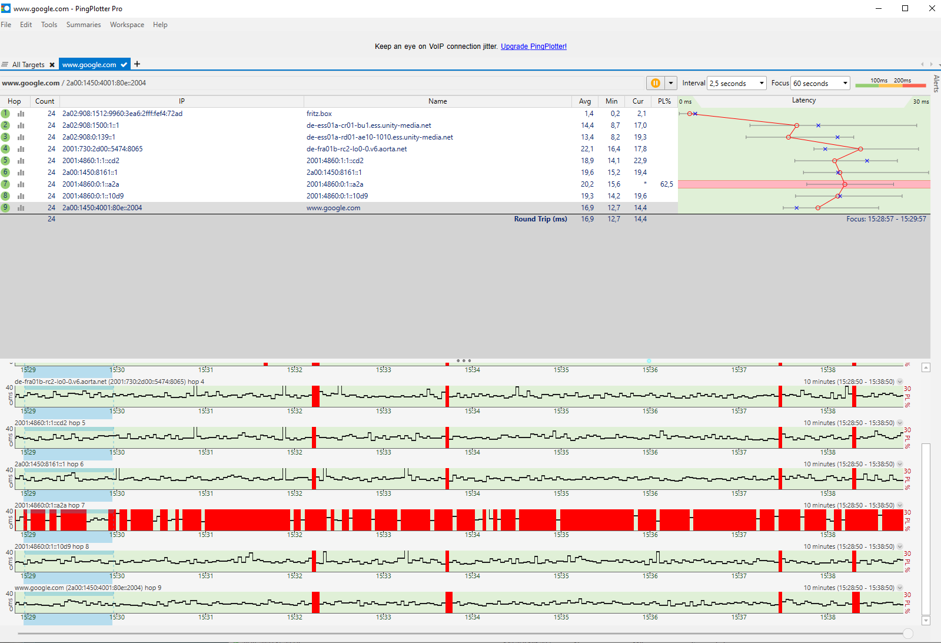Follow the Upgrade PingPlotter! link
The width and height of the screenshot is (941, 643).
[x=534, y=47]
